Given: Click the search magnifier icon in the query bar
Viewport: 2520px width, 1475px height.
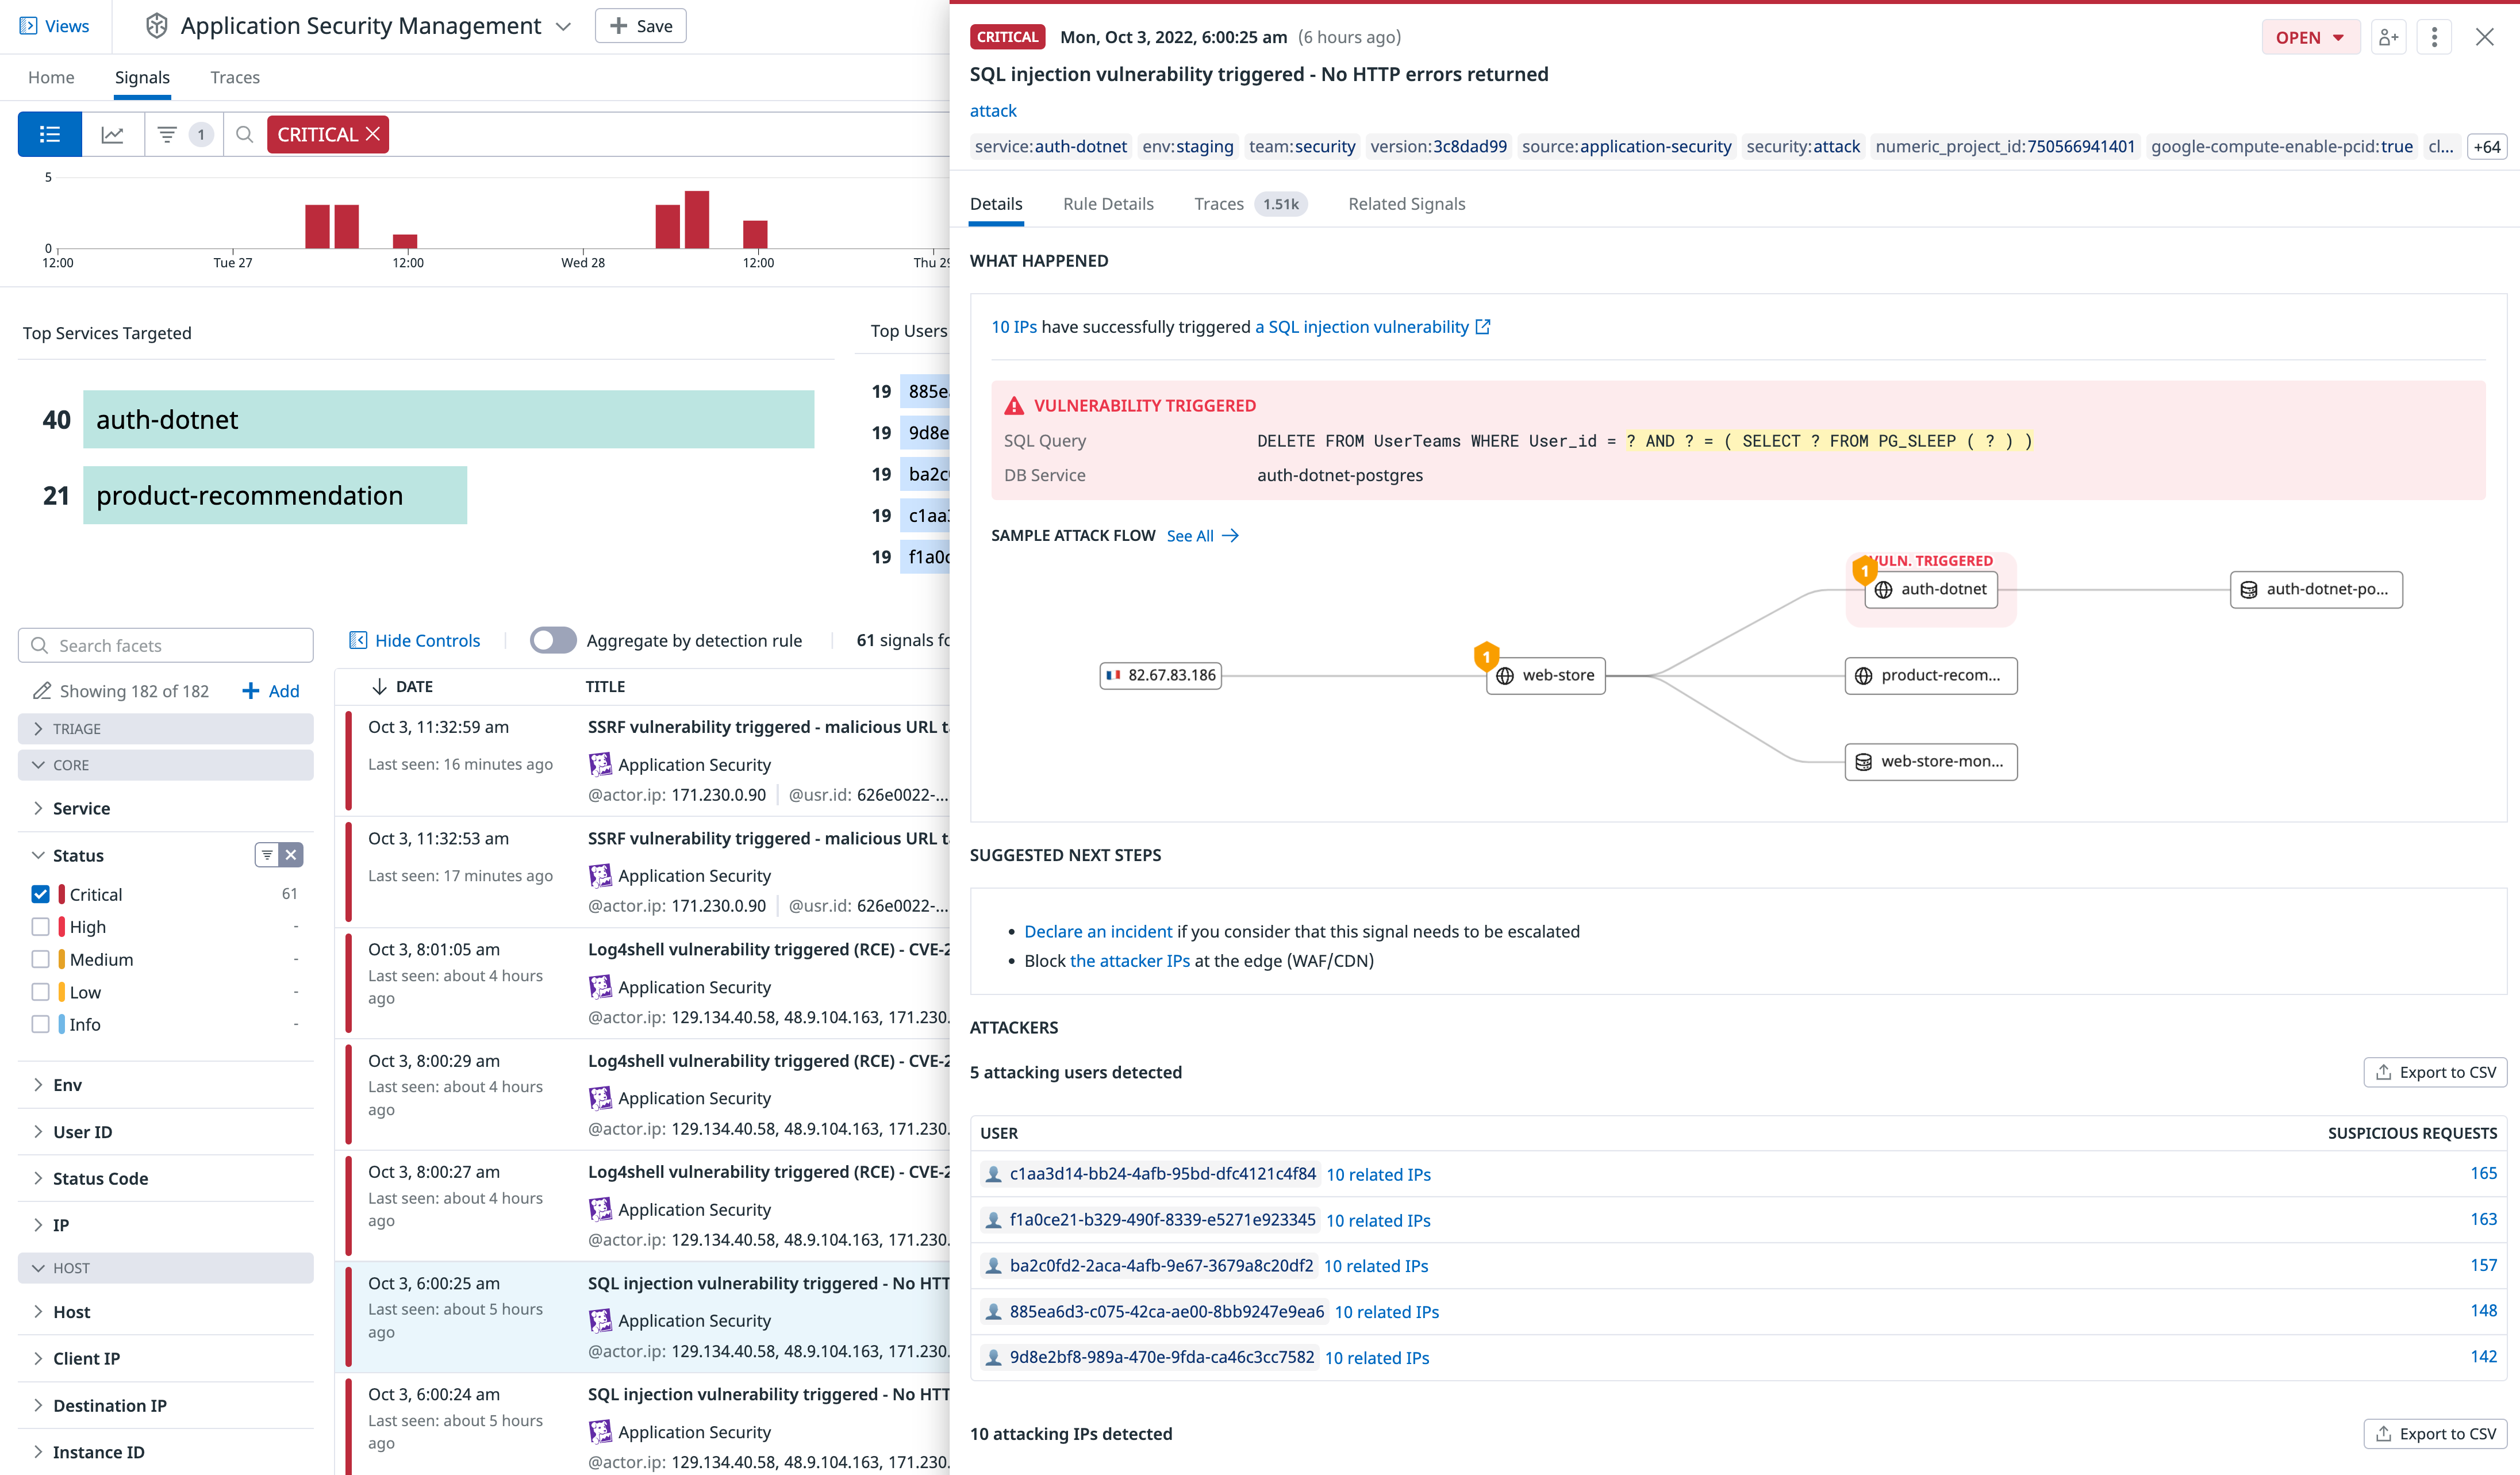Looking at the screenshot, I should click(243, 133).
